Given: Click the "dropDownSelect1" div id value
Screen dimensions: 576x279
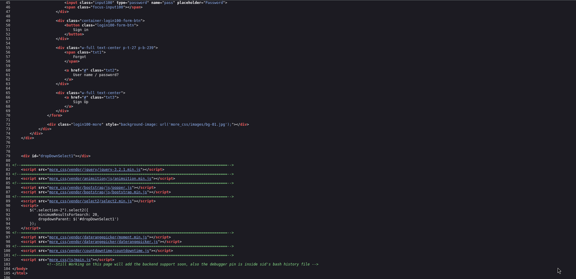Looking at the screenshot, I should click(57, 156).
